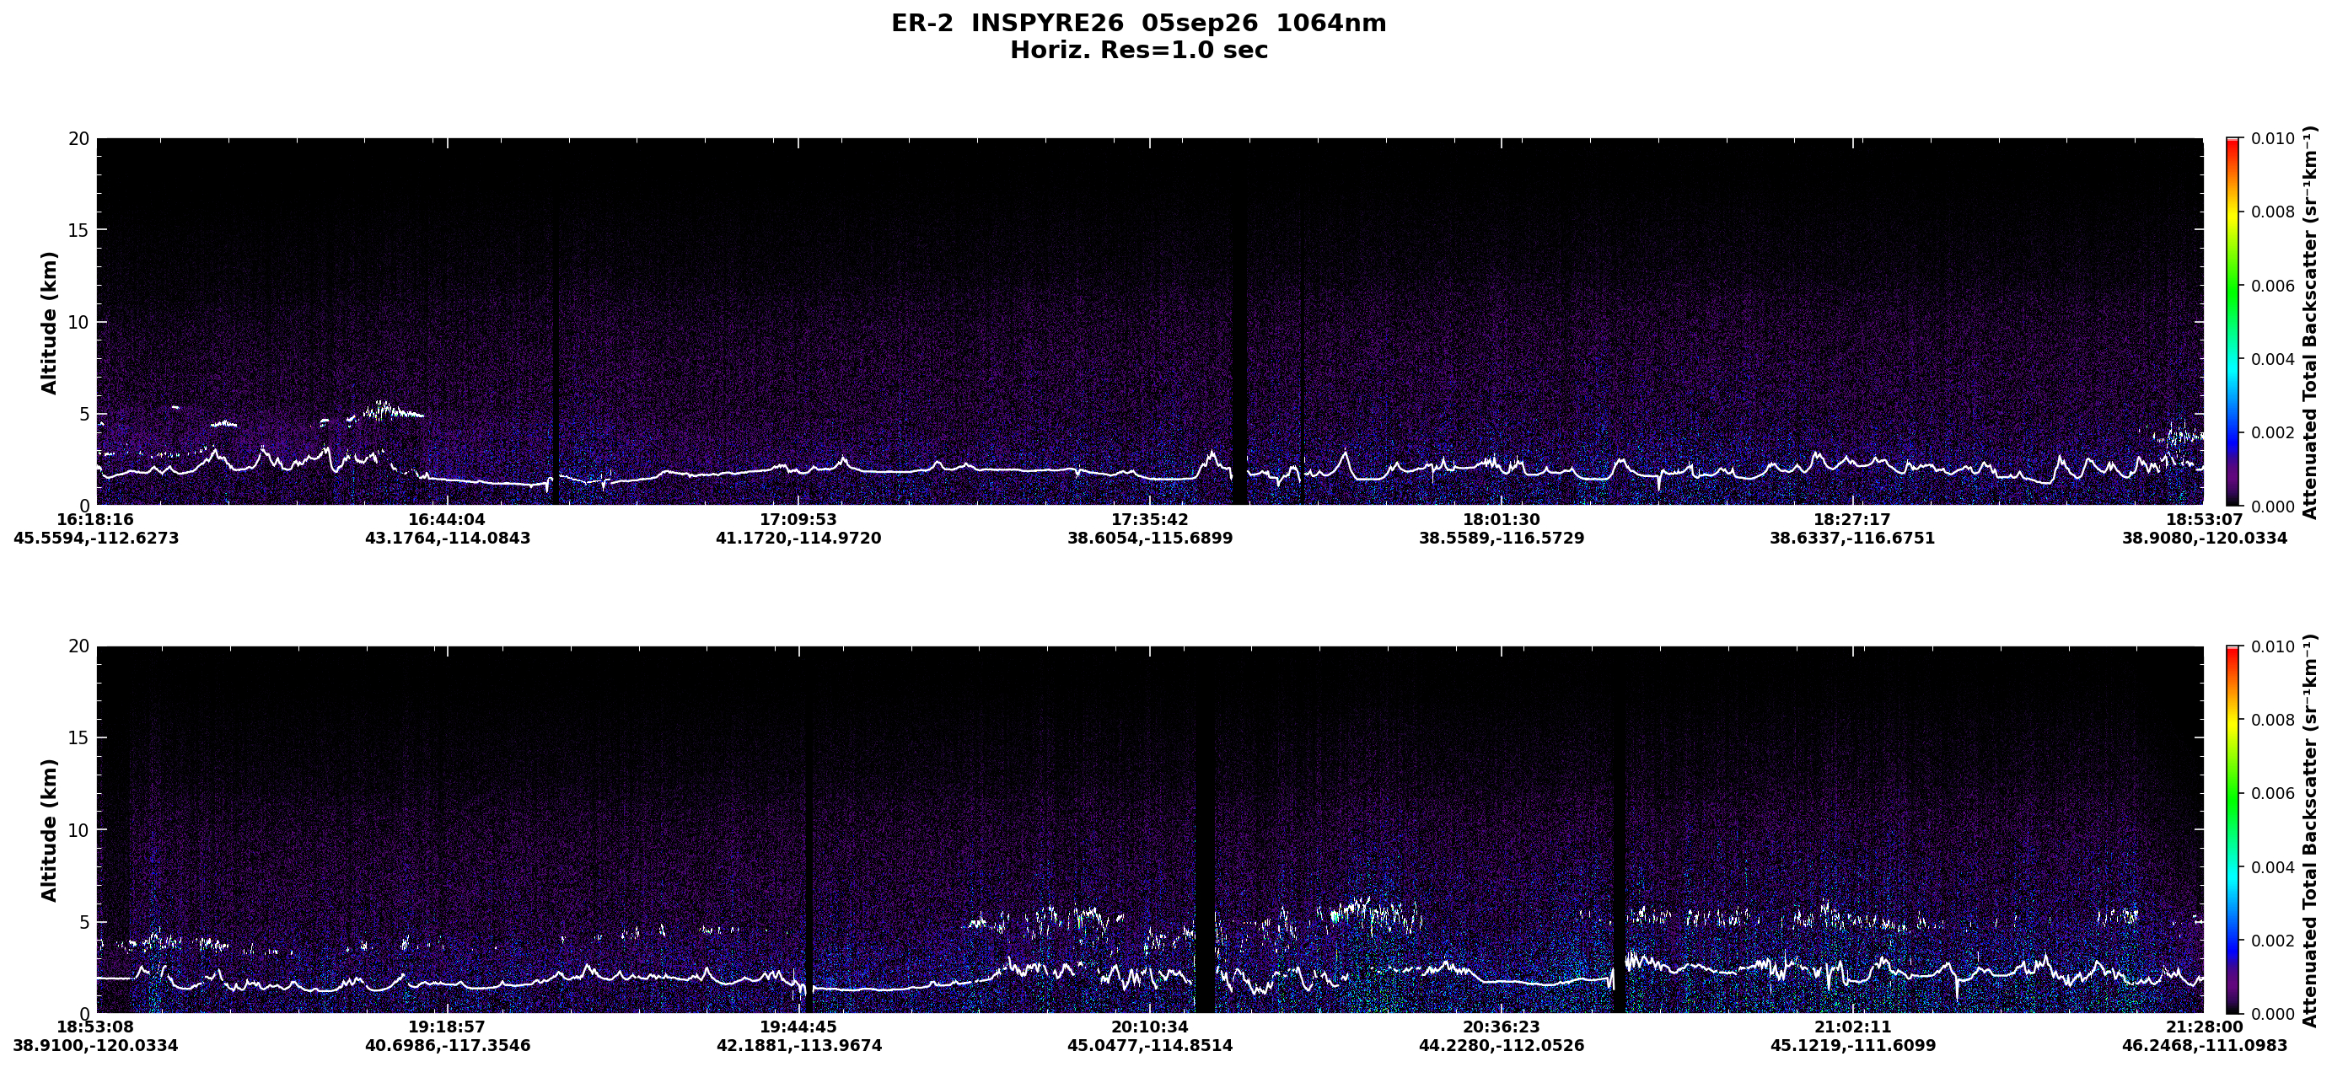Click the bottom panel's Altitude (km) axis label
The height and width of the screenshot is (1067, 2332).
coord(49,830)
